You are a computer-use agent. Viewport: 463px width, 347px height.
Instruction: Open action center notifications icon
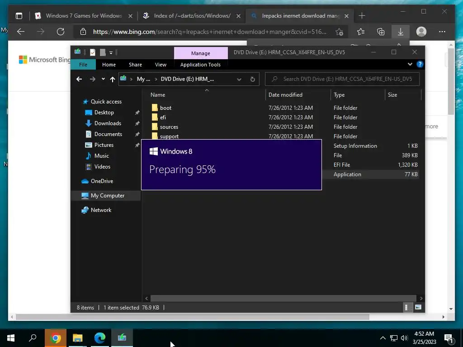[x=449, y=338]
